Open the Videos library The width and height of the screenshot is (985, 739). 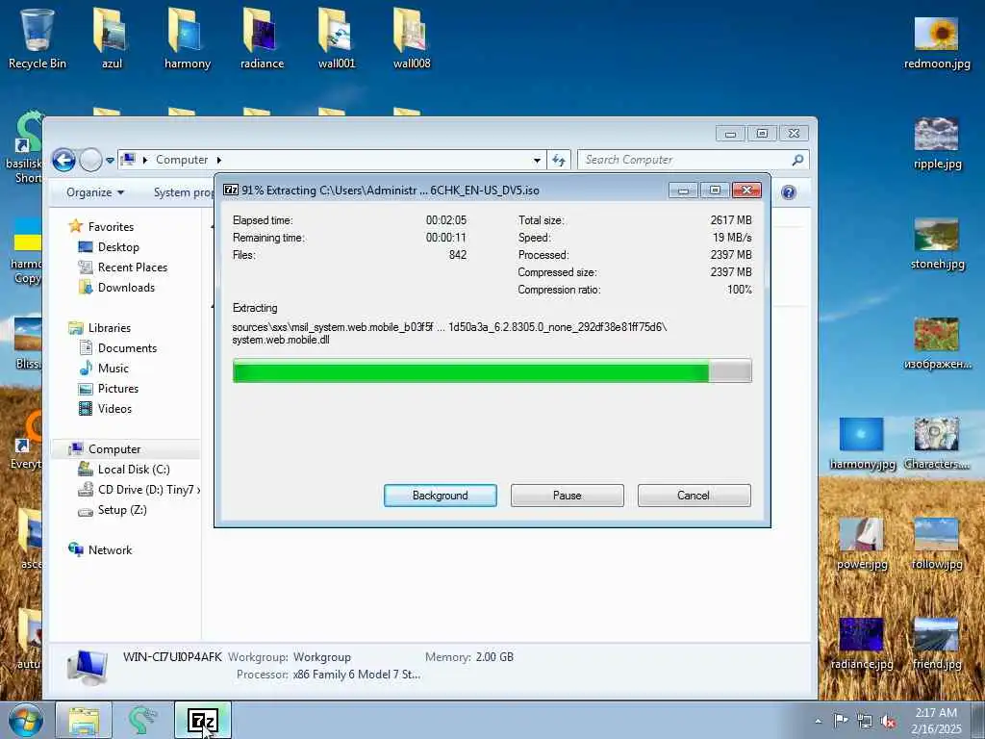coord(114,408)
